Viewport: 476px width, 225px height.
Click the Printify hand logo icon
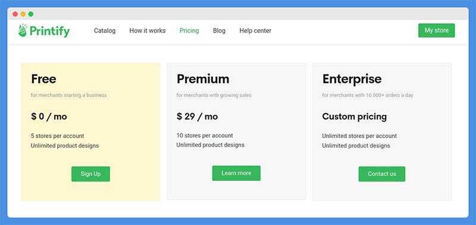pos(23,30)
